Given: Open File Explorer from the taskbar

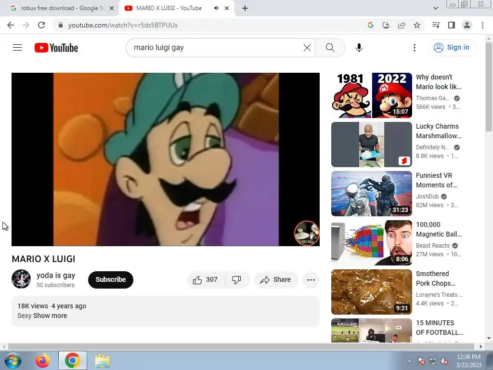Looking at the screenshot, I should click(x=103, y=361).
